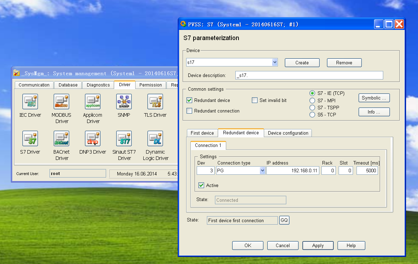Open the Communication tab in System management

click(x=34, y=85)
